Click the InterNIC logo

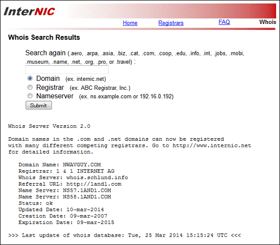[x=29, y=12]
